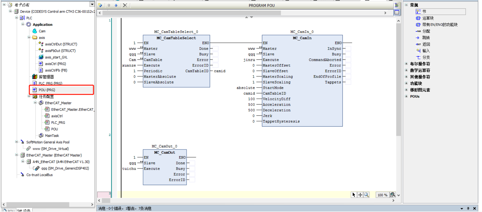Pick the 运算块 (box) toolbox element
This screenshot has width=482, height=212.
pos(425,18)
